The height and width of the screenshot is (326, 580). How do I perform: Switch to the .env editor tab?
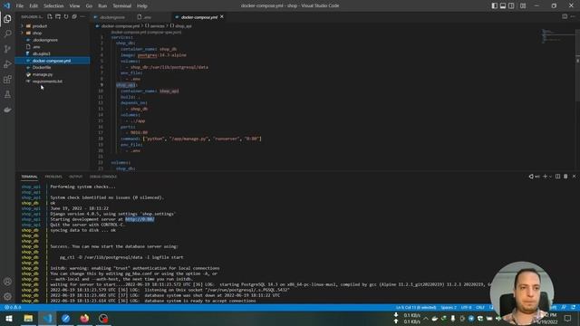[147, 17]
